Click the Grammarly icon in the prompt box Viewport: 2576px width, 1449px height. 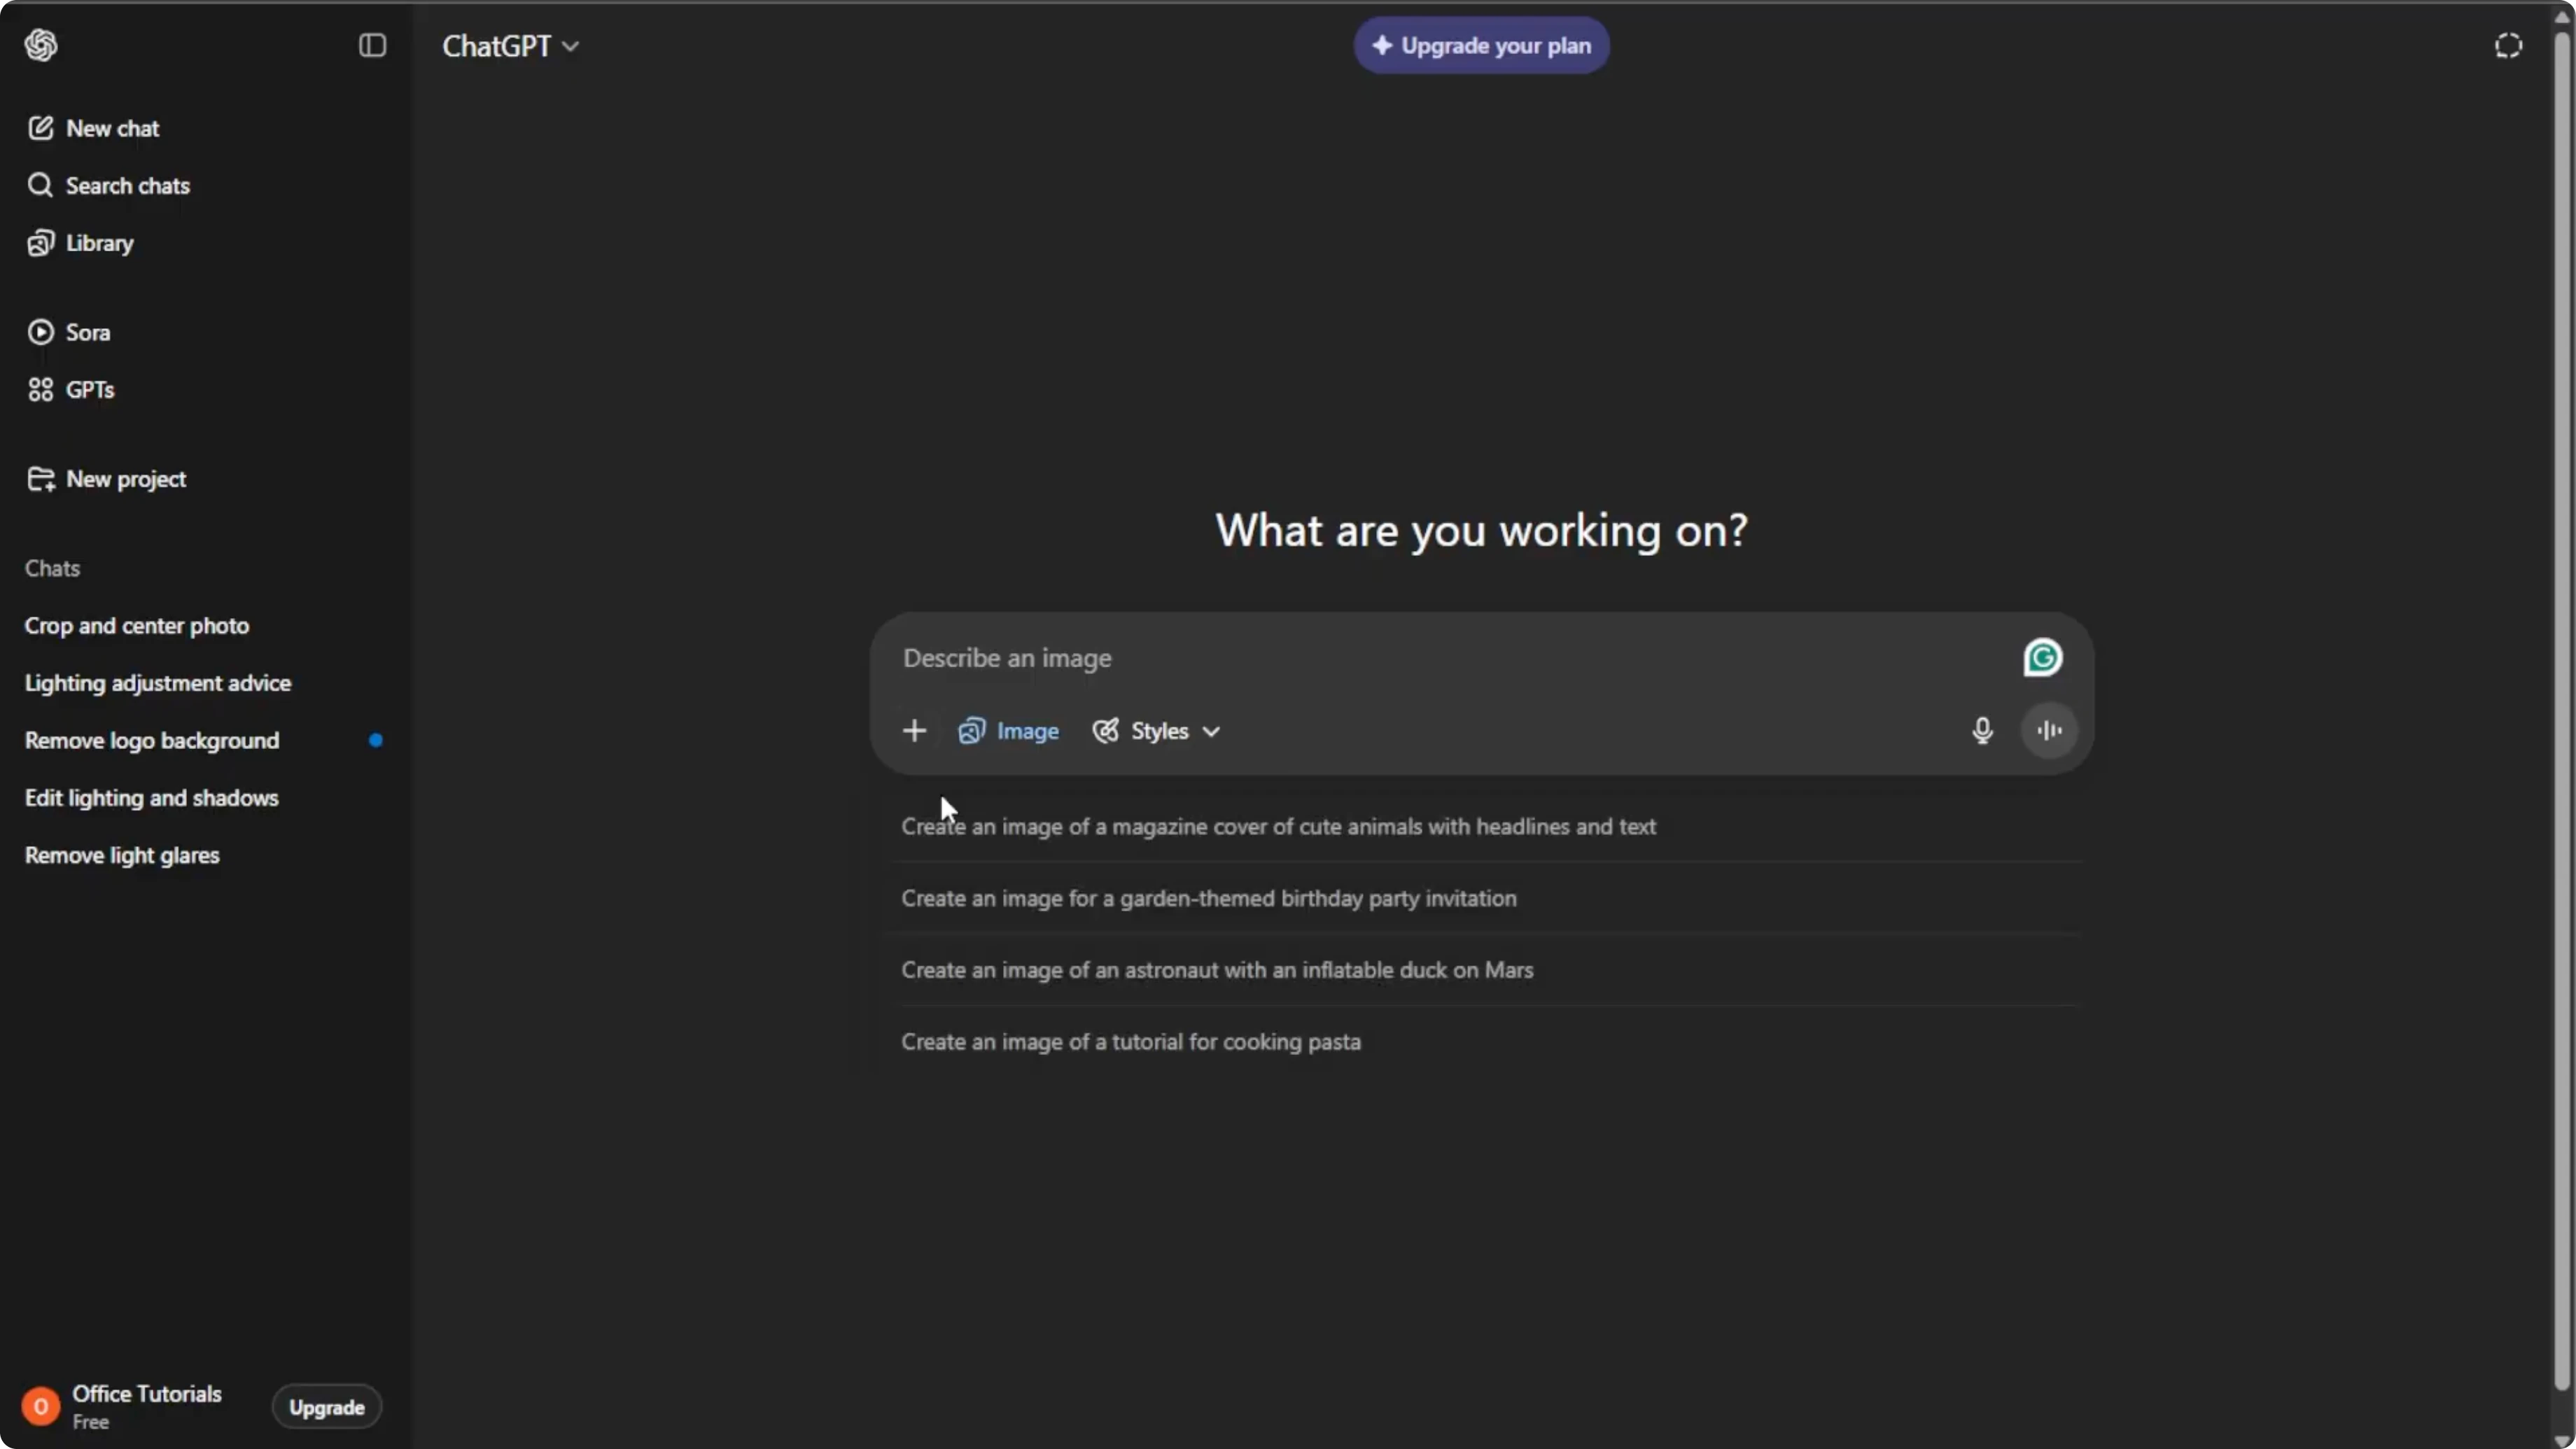(2043, 658)
